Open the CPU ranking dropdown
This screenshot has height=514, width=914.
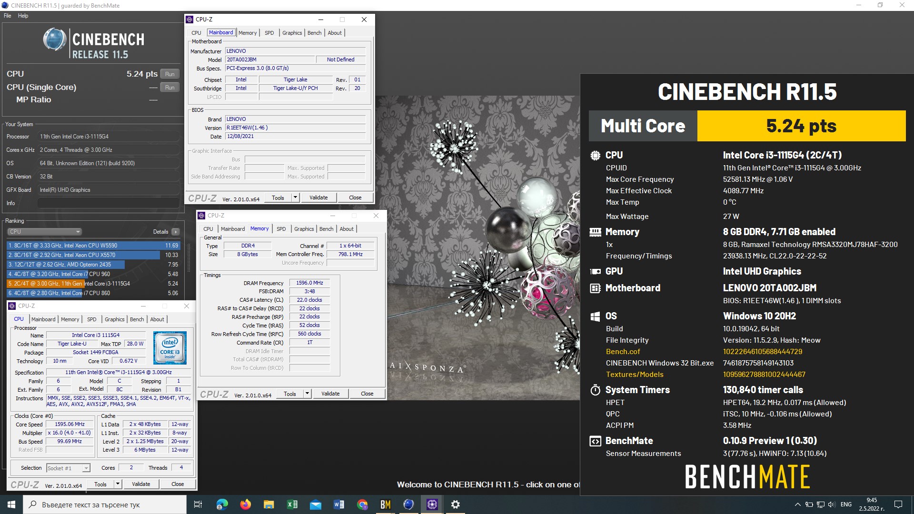click(45, 232)
